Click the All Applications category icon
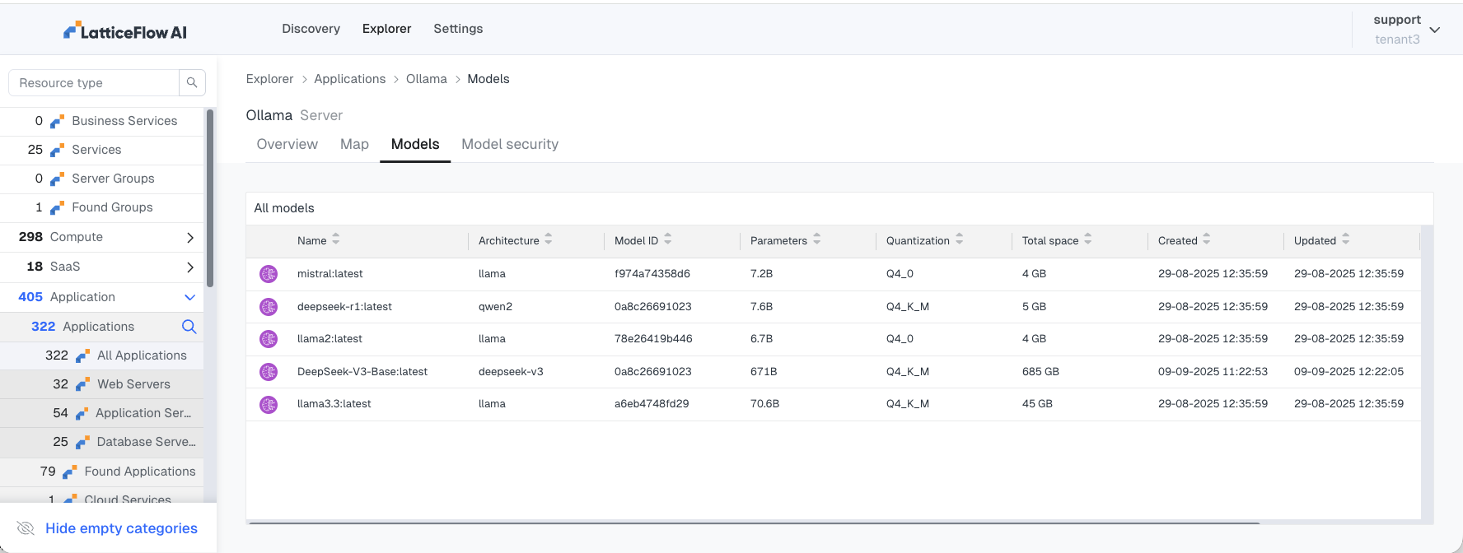This screenshot has height=553, width=1463. click(82, 356)
